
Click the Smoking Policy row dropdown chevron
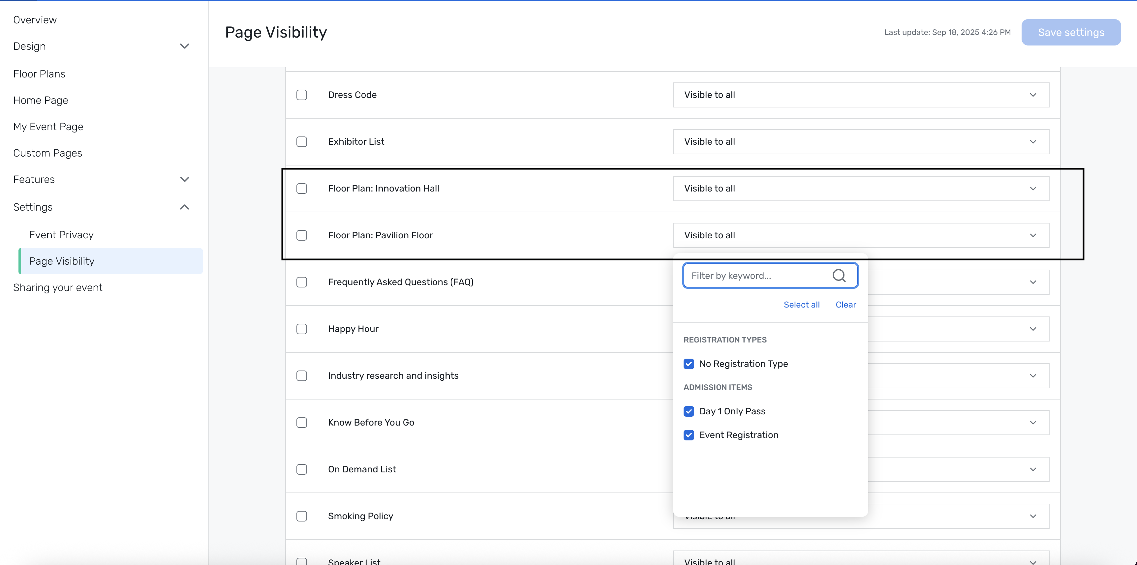tap(1033, 516)
